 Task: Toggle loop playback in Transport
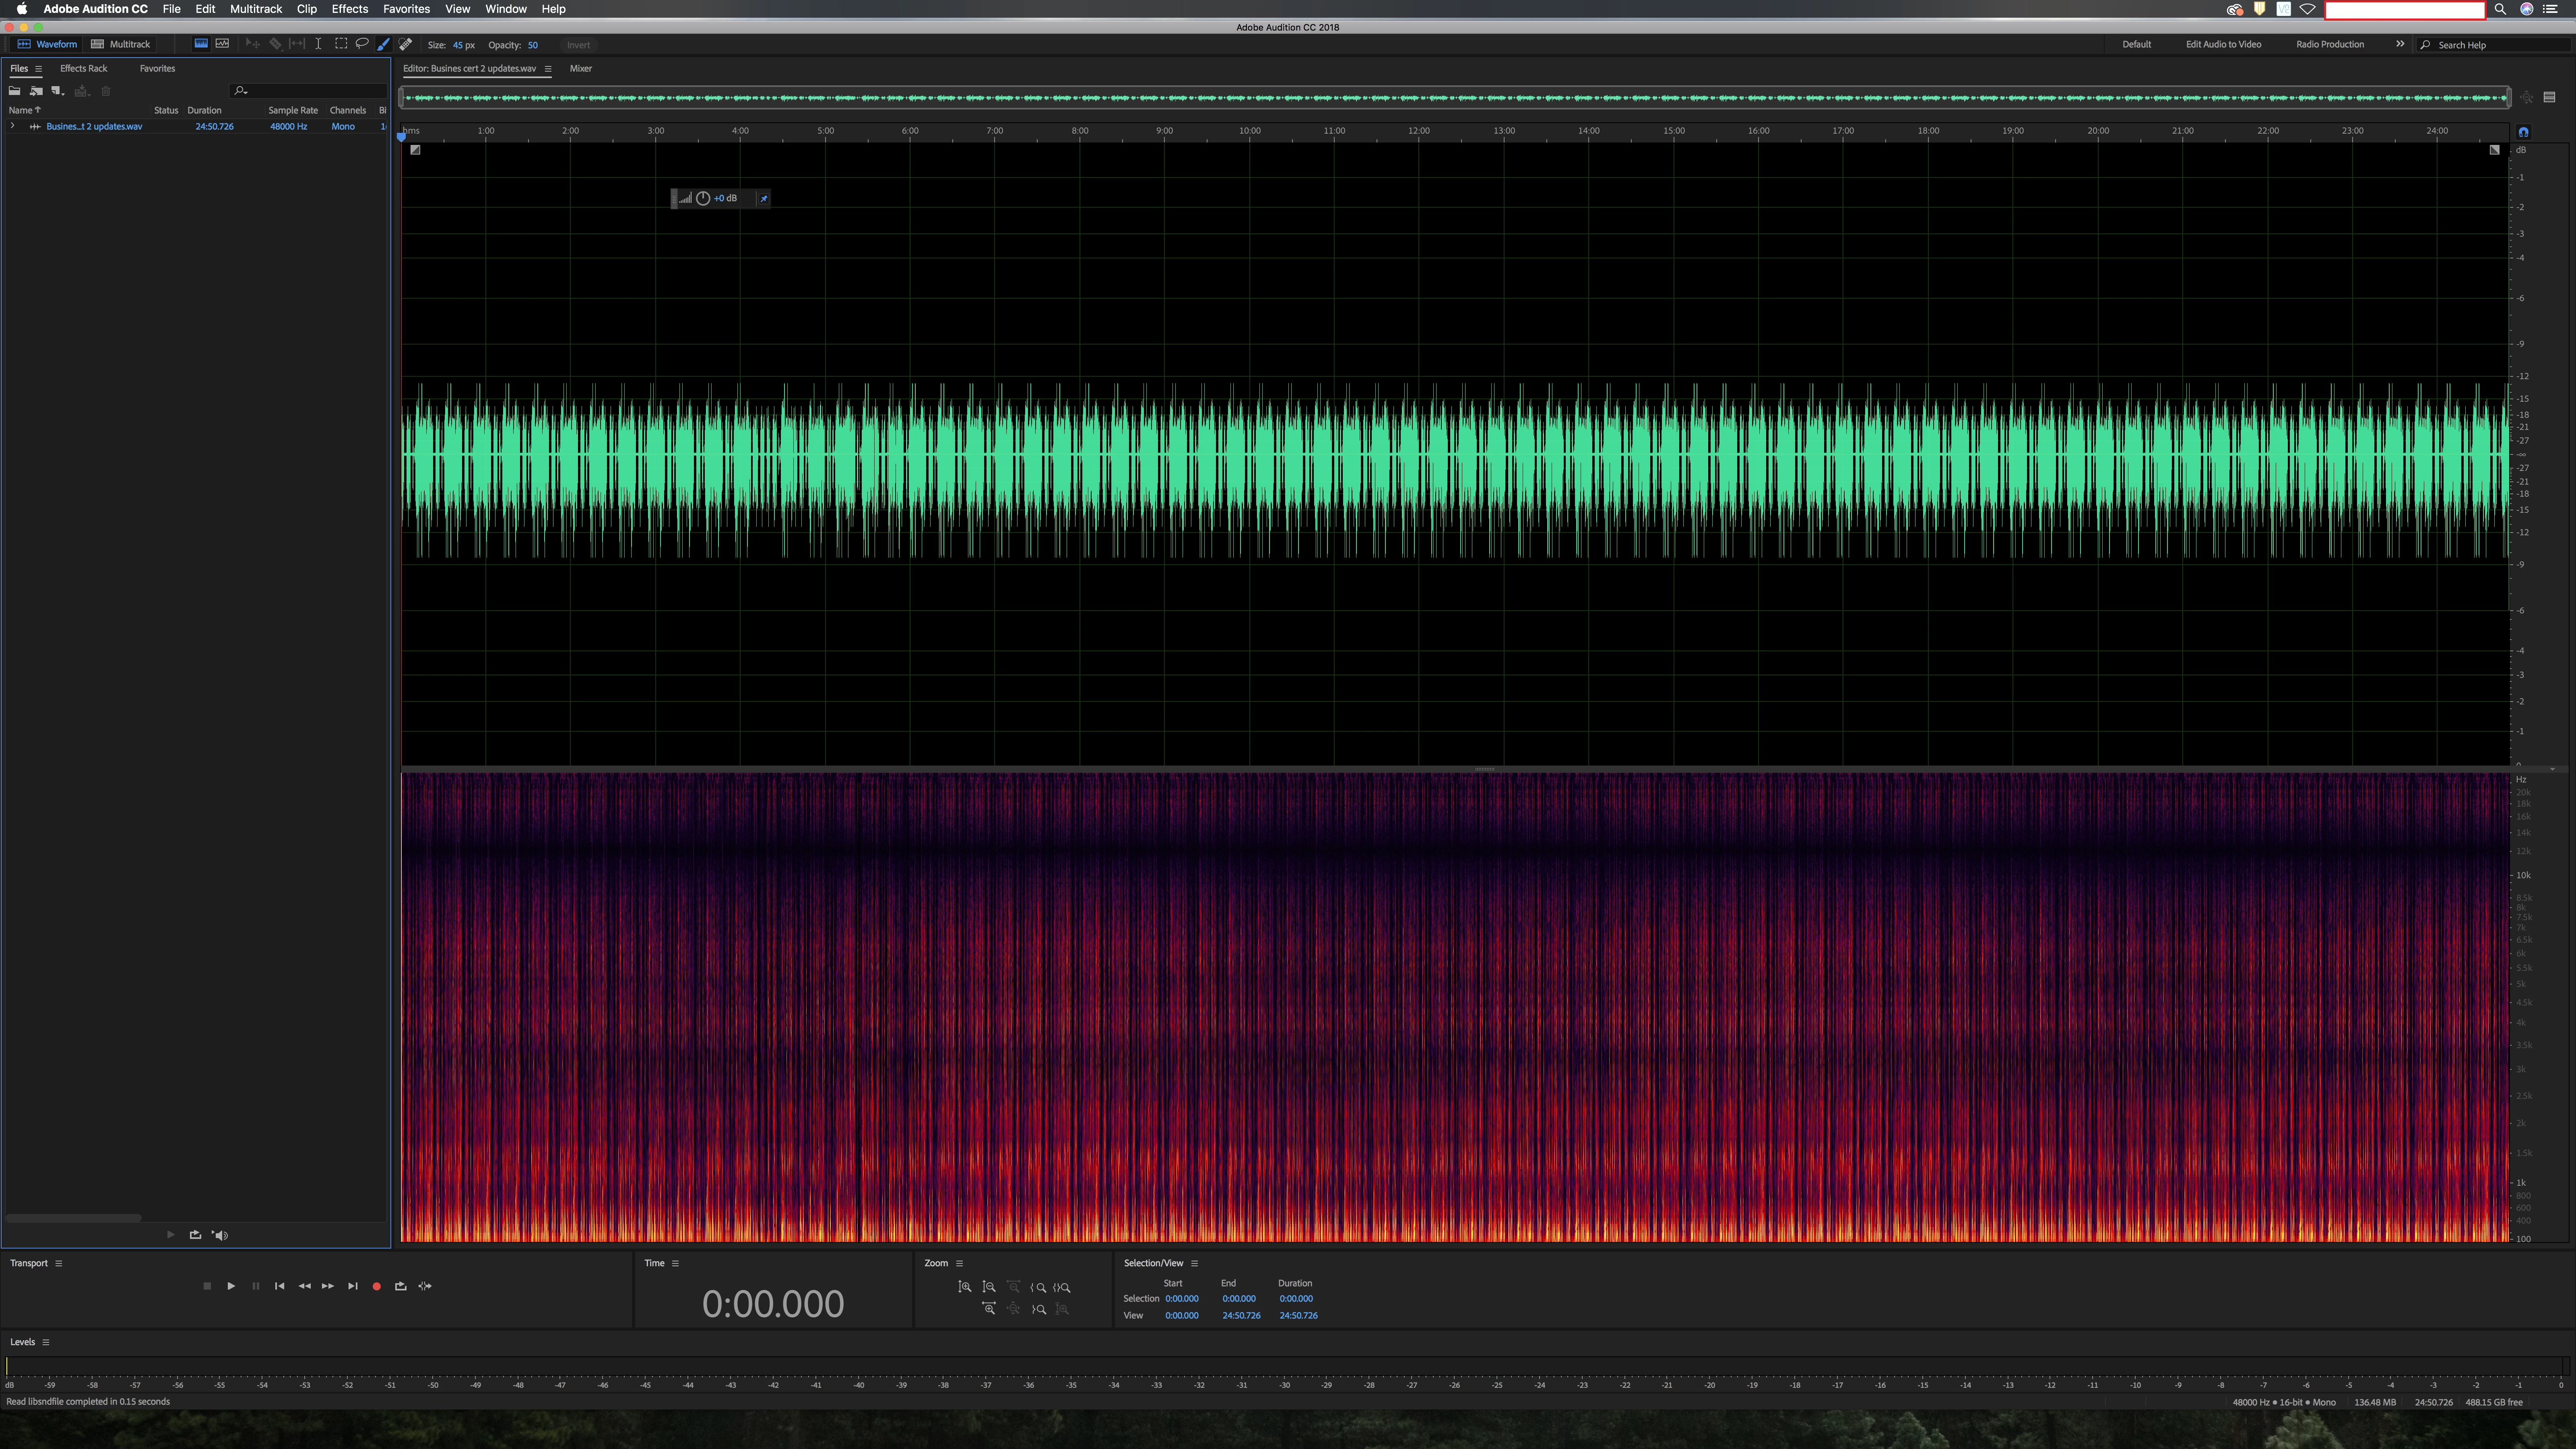400,1286
